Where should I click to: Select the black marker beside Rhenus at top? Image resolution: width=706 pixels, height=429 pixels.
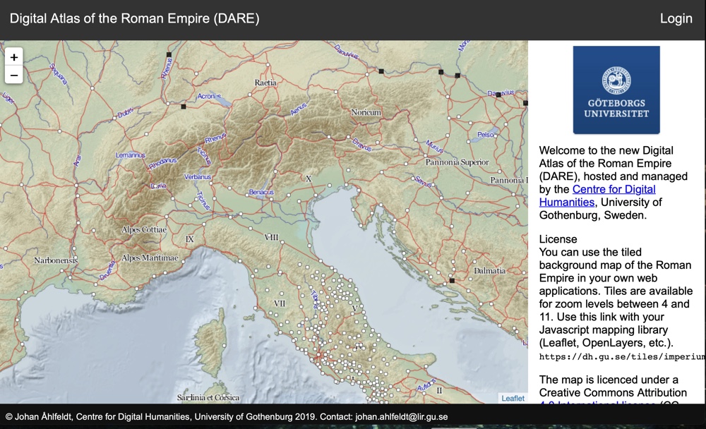click(x=169, y=54)
